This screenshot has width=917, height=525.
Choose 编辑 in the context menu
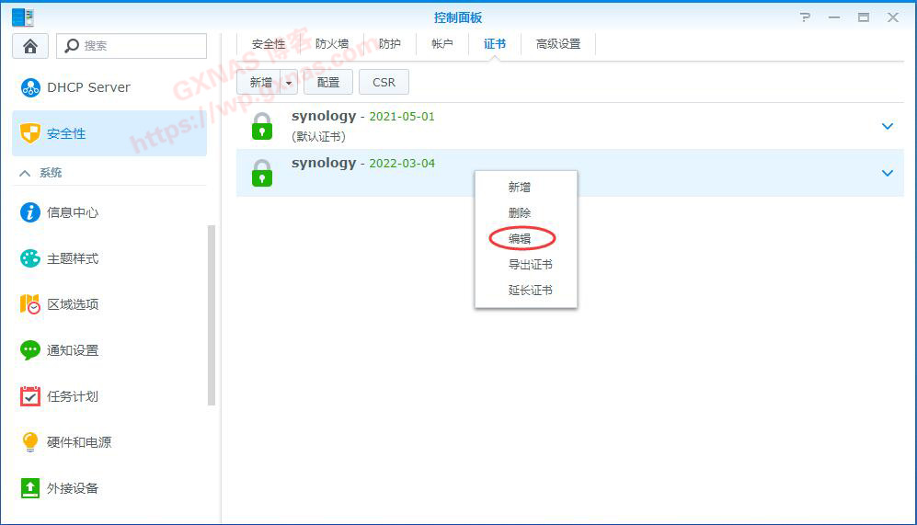tap(520, 239)
